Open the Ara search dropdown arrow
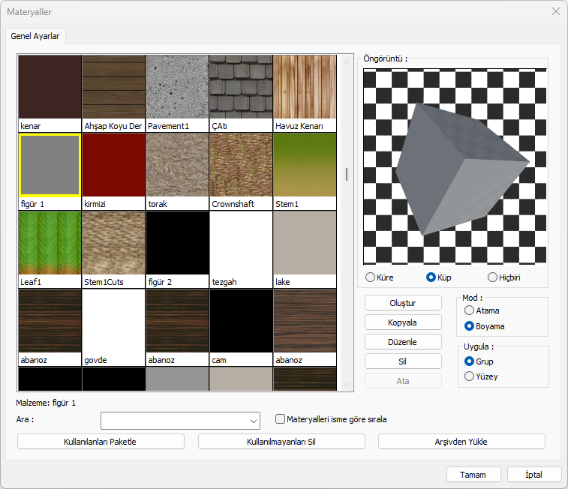 point(251,421)
